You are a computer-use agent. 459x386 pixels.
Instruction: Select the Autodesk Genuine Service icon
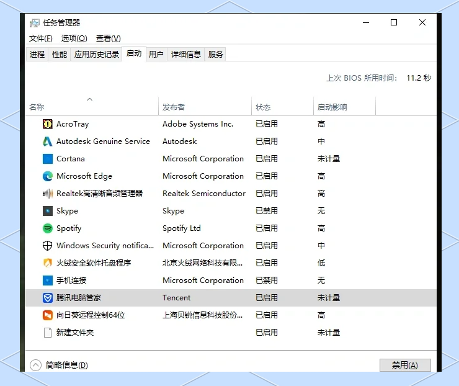click(x=48, y=141)
